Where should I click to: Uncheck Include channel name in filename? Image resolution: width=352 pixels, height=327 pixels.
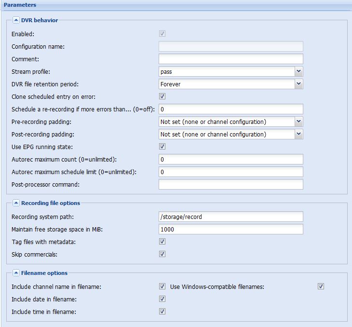[x=162, y=286]
